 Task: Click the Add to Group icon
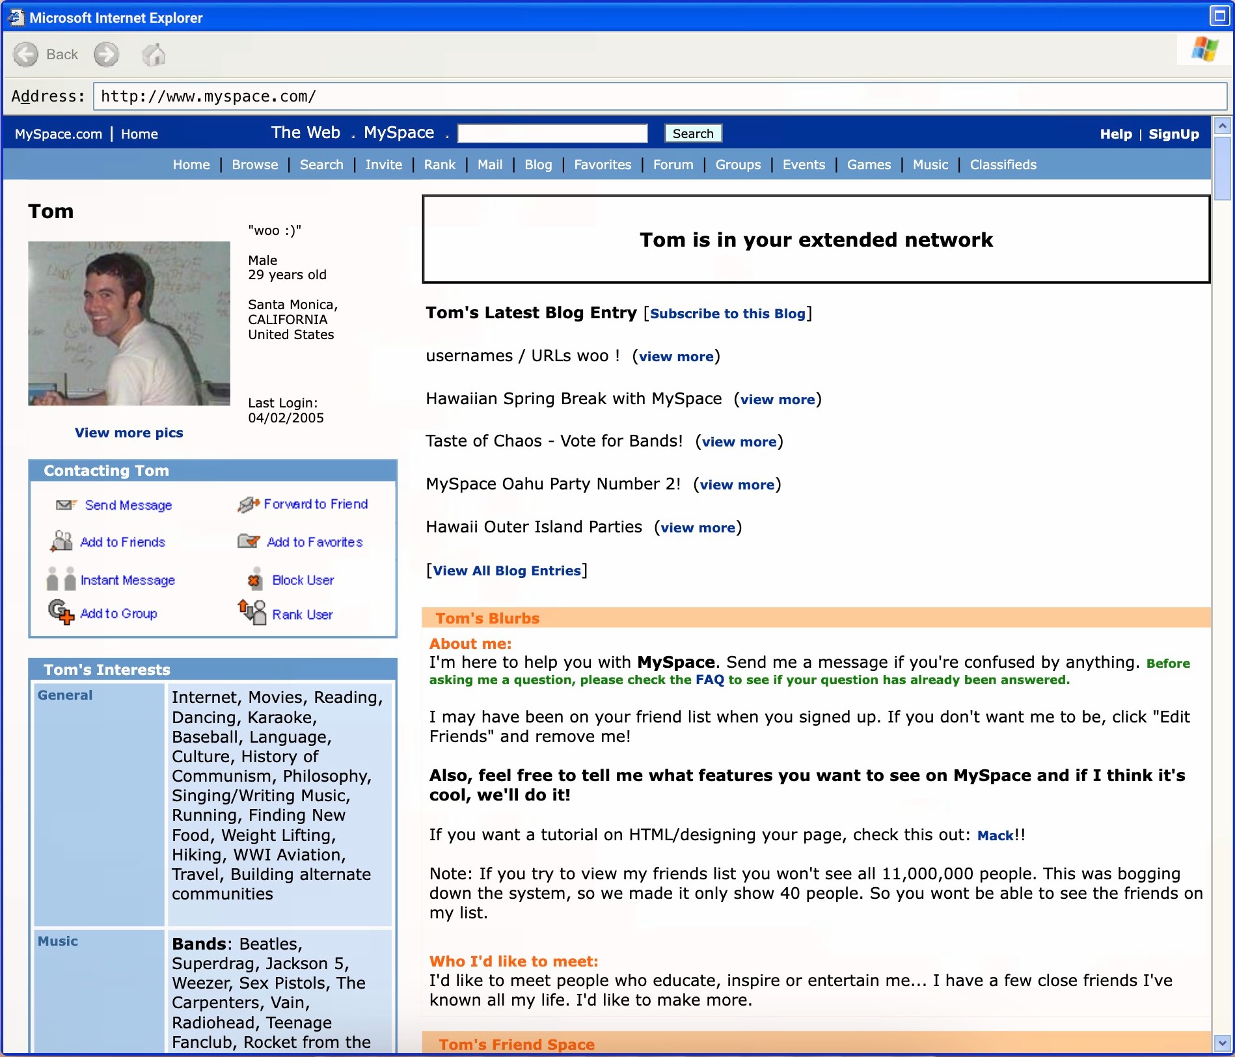[x=61, y=612]
